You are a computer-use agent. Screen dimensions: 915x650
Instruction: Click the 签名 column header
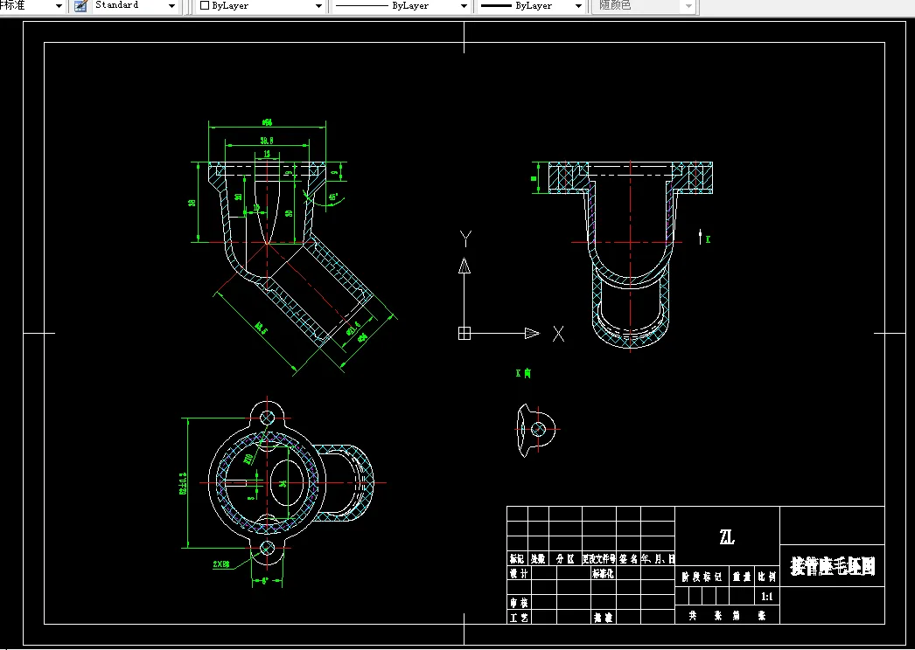point(628,559)
